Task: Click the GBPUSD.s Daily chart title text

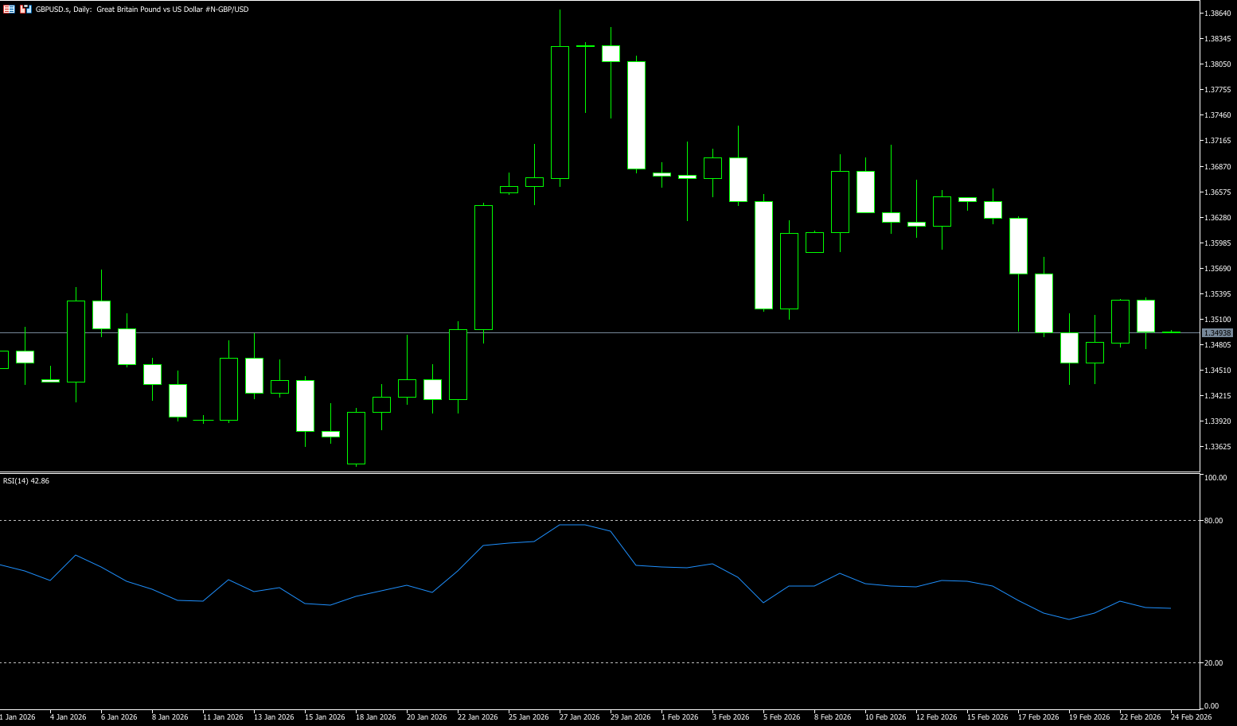Action: click(x=142, y=10)
